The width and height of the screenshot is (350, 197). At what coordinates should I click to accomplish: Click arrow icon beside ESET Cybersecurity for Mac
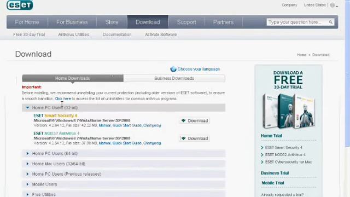[262, 162]
